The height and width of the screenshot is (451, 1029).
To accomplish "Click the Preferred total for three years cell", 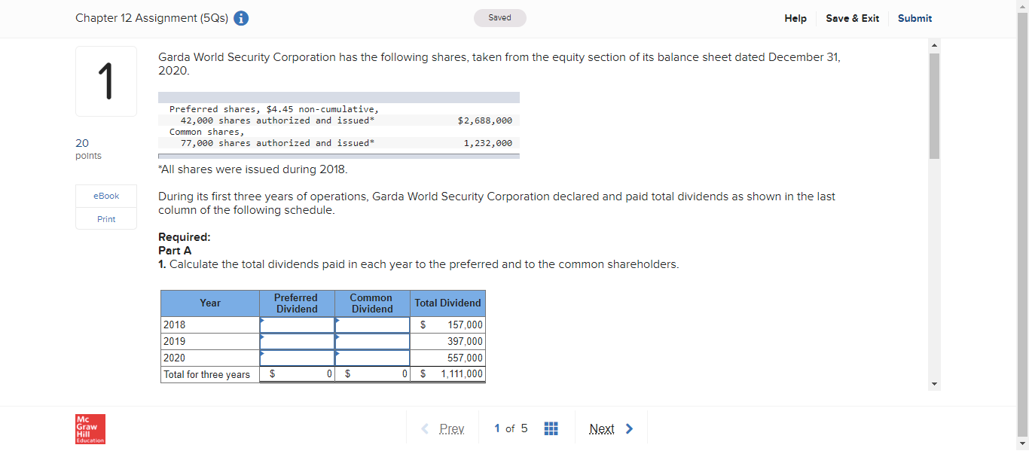I will click(x=297, y=375).
